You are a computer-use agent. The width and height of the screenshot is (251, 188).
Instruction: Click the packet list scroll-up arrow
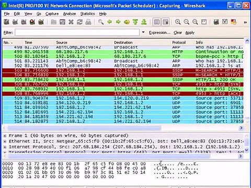pos(247,41)
